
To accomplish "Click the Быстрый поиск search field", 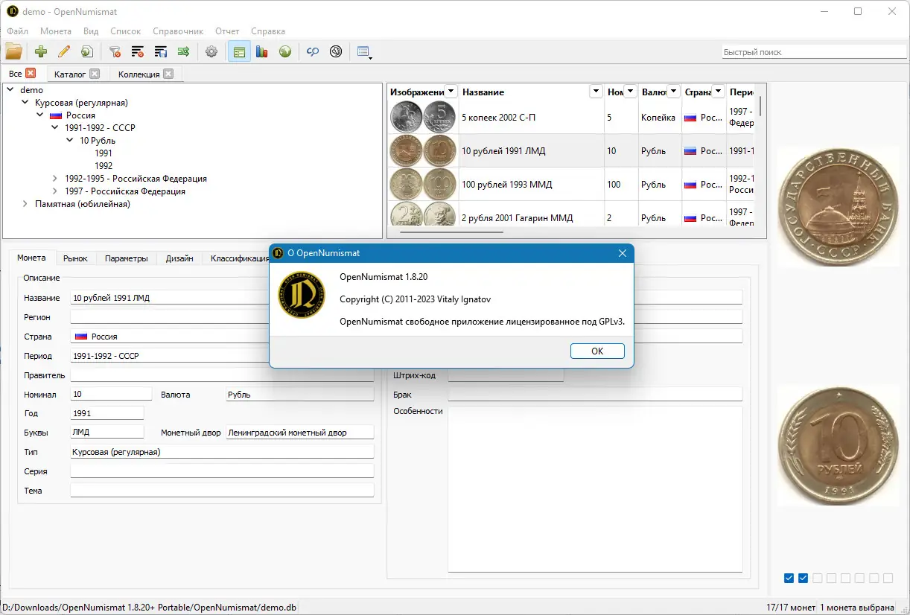I will 813,52.
